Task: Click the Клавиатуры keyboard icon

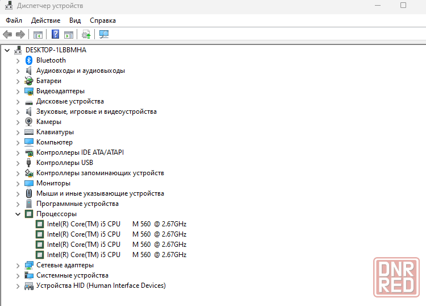Action: pos(29,132)
